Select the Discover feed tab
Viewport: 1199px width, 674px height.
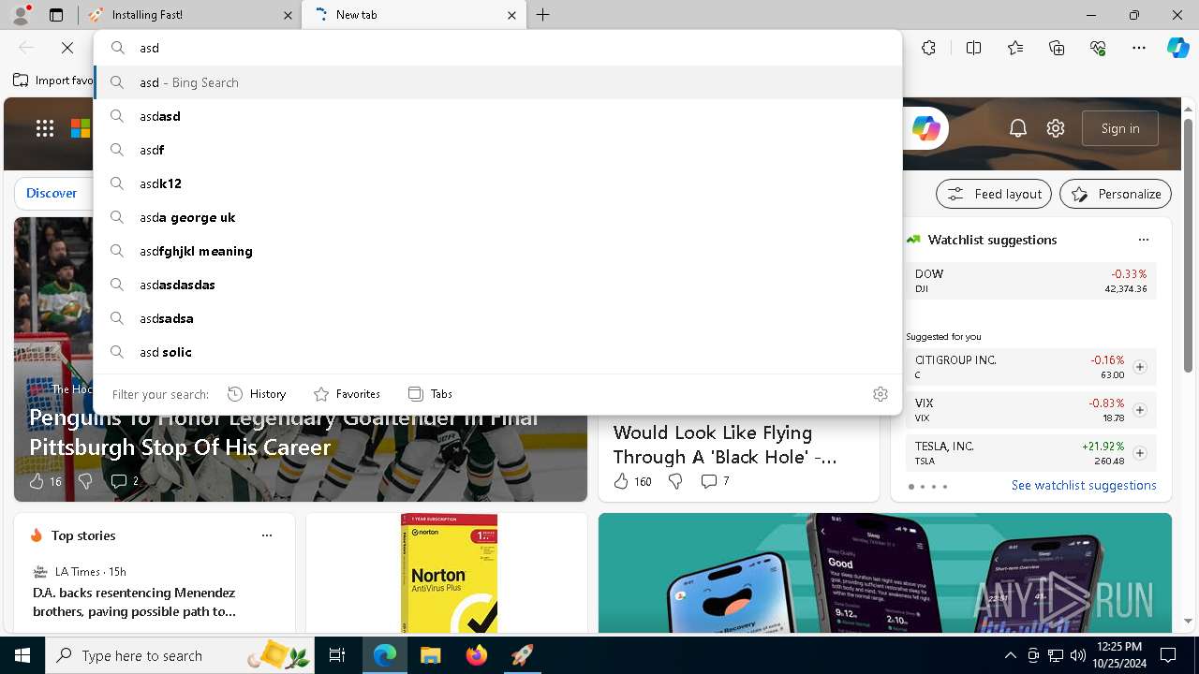(52, 193)
